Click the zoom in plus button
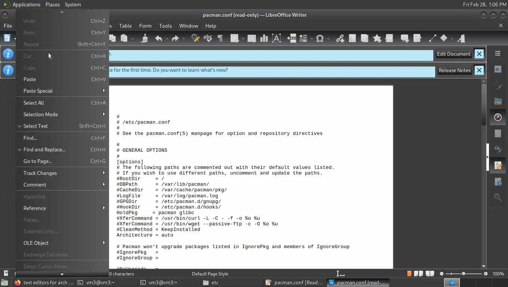Viewport: 508px width, 287px height. [x=486, y=274]
